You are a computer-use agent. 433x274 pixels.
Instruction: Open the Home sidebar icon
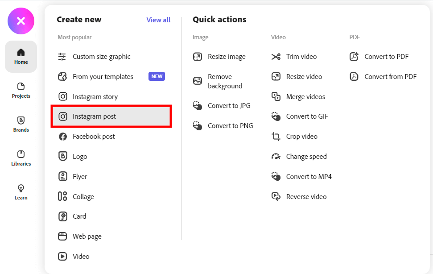click(21, 57)
